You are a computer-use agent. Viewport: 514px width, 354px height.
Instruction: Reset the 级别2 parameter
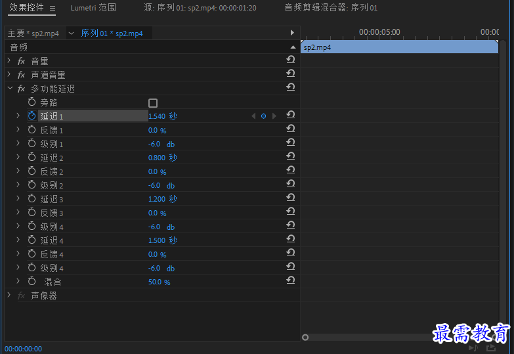pos(290,184)
